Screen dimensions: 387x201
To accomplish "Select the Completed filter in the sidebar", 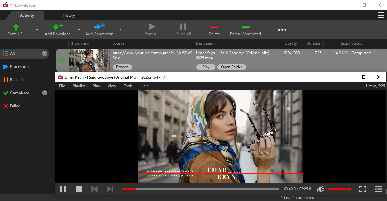I will click(x=20, y=93).
